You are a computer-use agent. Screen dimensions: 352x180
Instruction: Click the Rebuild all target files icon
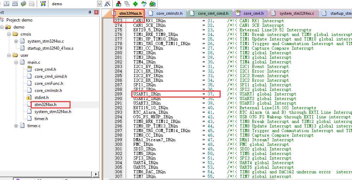click(x=15, y=4)
